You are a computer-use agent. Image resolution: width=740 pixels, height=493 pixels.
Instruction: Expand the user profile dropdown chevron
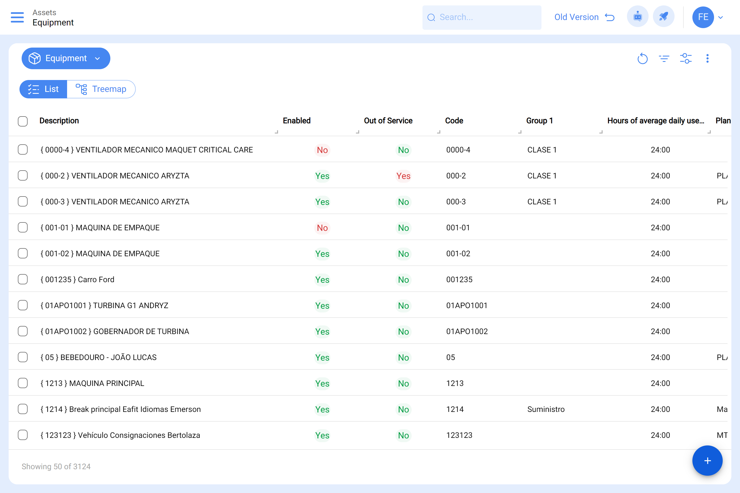click(721, 18)
